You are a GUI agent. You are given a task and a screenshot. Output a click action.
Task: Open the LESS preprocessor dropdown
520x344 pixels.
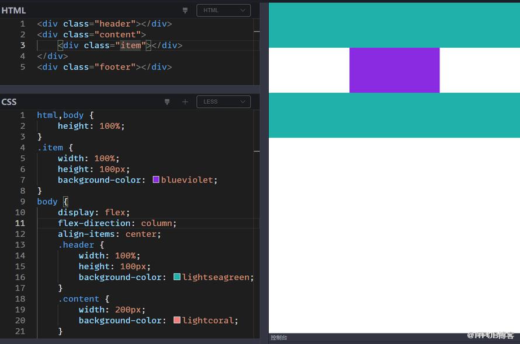(224, 101)
